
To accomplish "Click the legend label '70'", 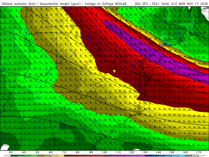I will point(64,152).
